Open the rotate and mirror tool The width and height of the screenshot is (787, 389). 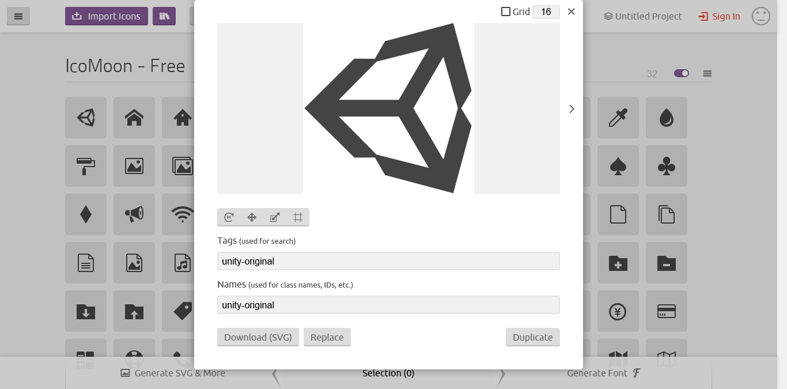point(229,217)
